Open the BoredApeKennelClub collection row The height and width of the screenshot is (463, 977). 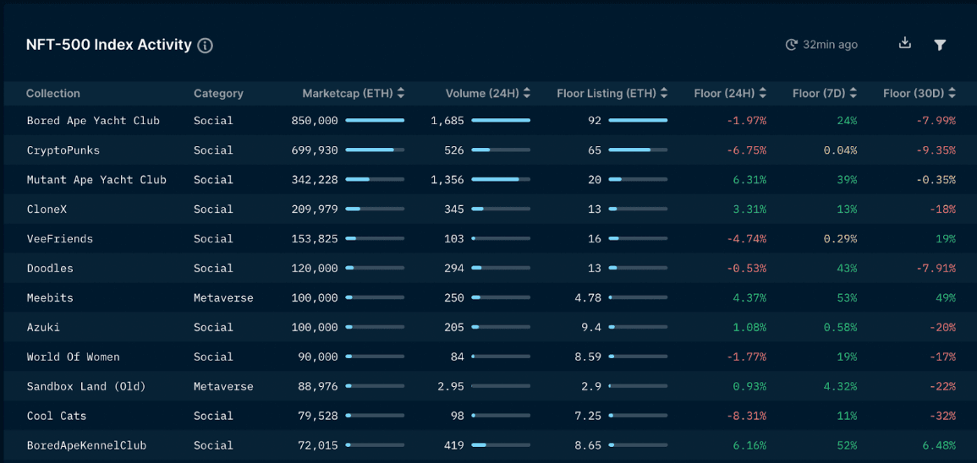click(x=86, y=445)
